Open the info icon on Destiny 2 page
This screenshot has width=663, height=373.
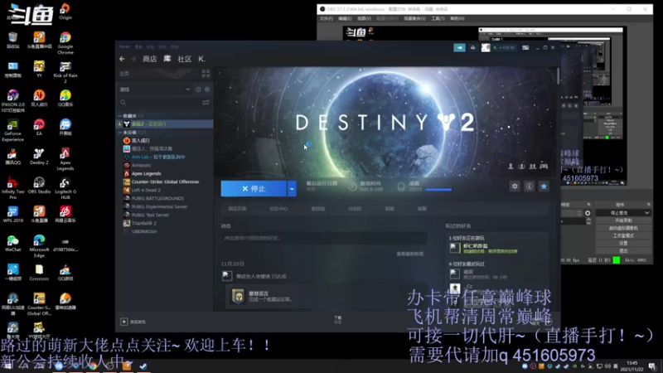(529, 186)
